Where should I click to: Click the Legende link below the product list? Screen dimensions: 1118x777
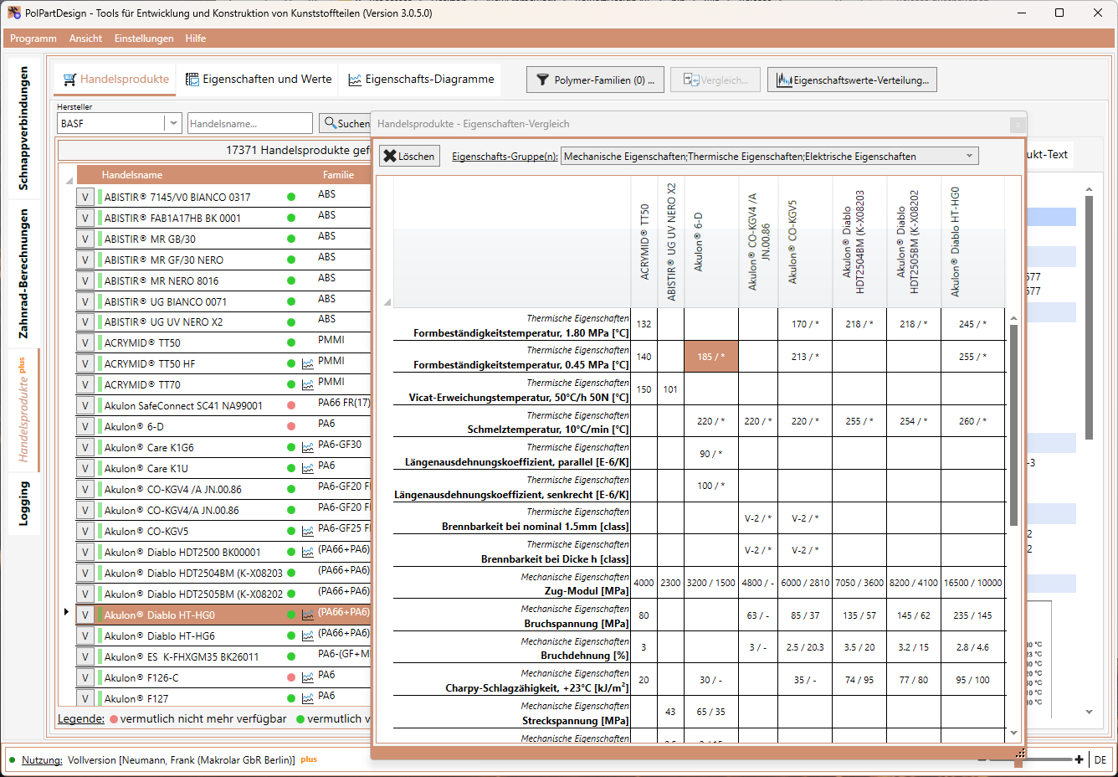[x=81, y=718]
